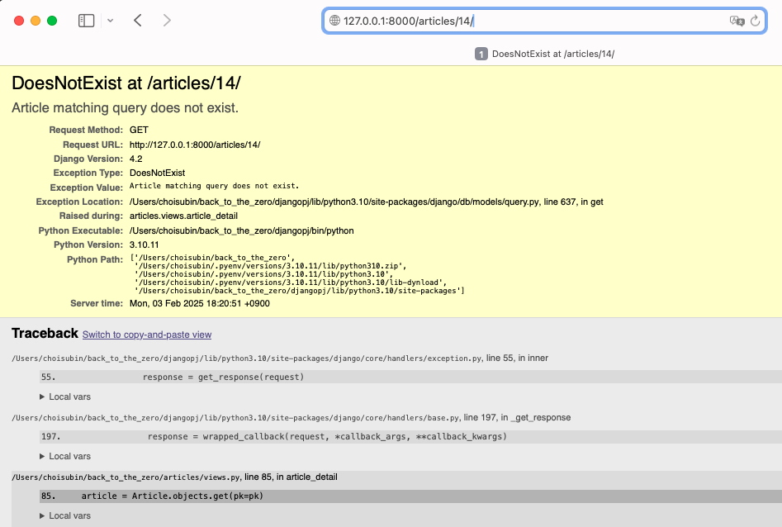Screen dimensions: 782x527
Task: Close the window with red button
Action: 19,21
